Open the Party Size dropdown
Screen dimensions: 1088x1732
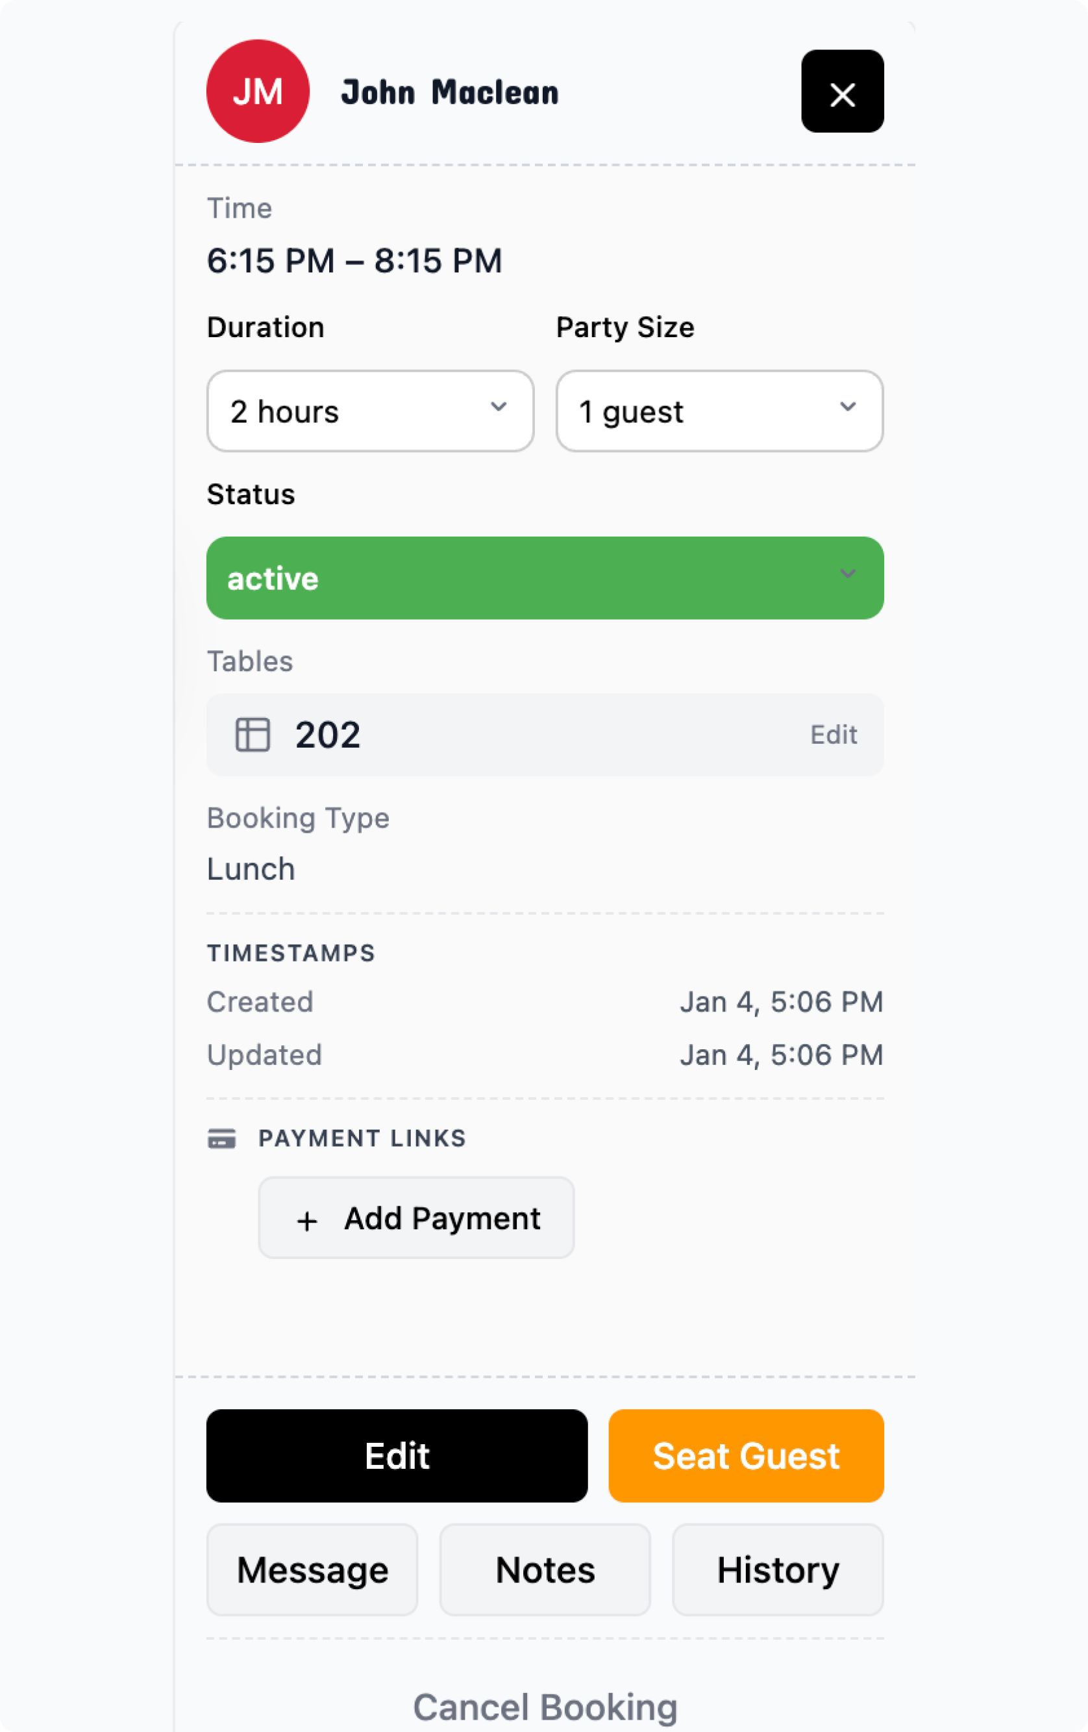[x=719, y=411]
